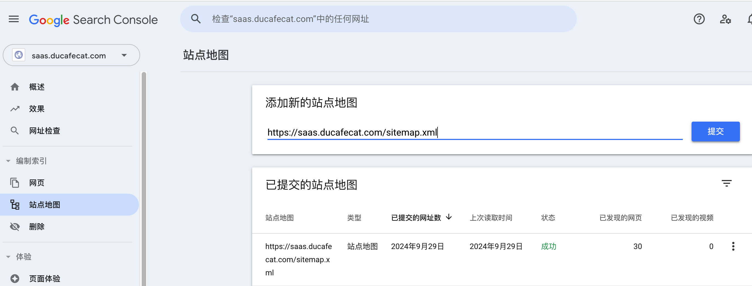752x286 pixels.
Task: Click the crossed-eye icon beside 删除
Action: click(15, 226)
